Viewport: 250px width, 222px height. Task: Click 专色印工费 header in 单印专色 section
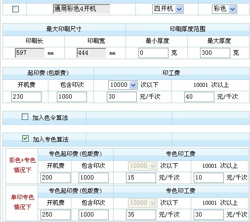pos(180,191)
